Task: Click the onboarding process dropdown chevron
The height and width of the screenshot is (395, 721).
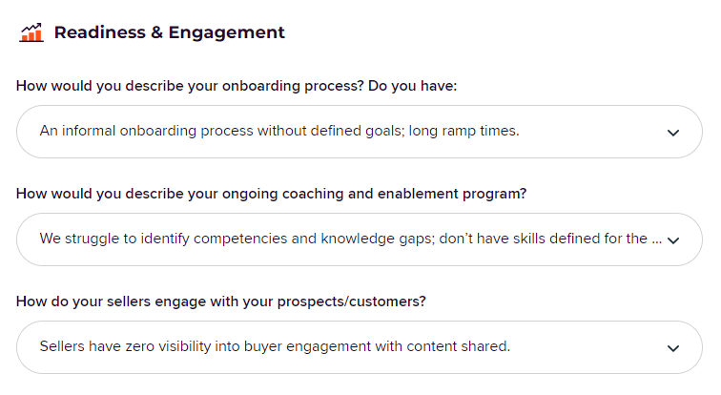Action: click(673, 133)
